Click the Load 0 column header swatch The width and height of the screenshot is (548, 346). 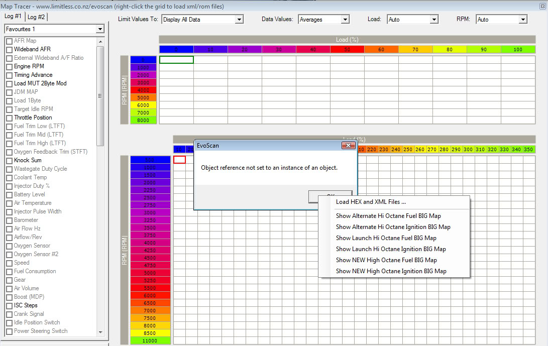point(176,50)
